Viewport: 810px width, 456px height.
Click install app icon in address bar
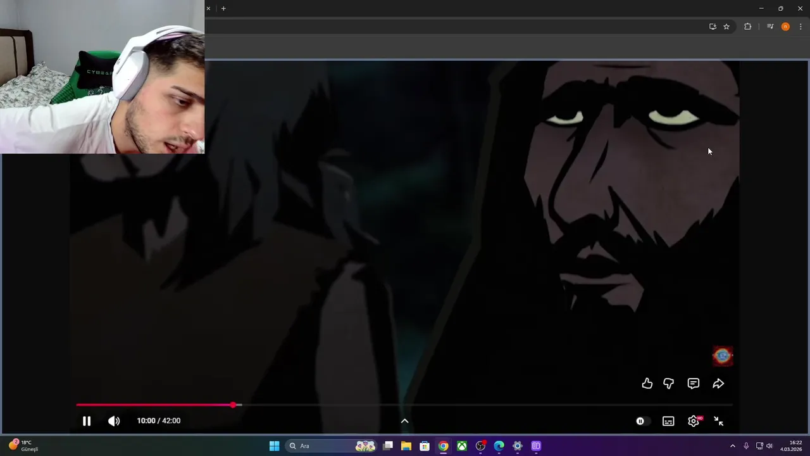713,27
